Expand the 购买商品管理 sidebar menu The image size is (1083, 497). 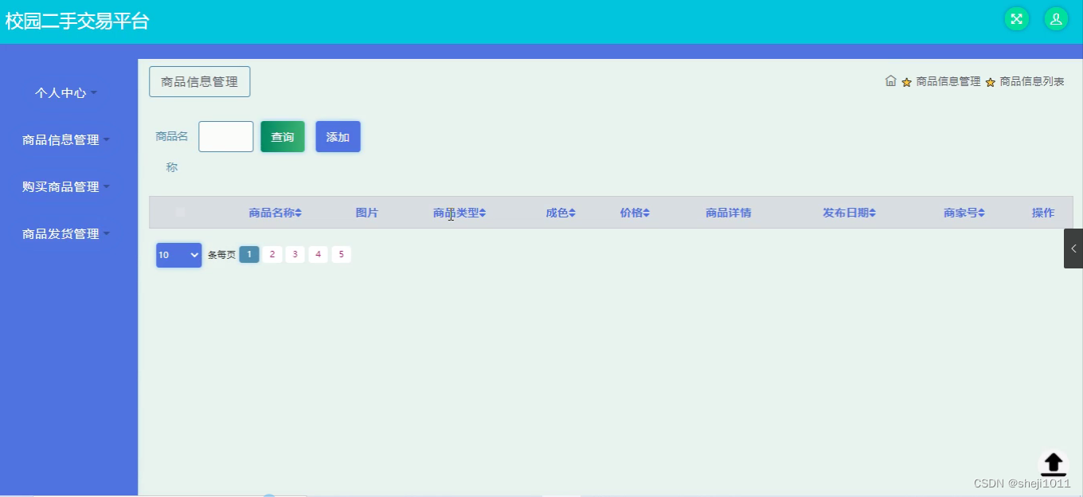pos(65,187)
